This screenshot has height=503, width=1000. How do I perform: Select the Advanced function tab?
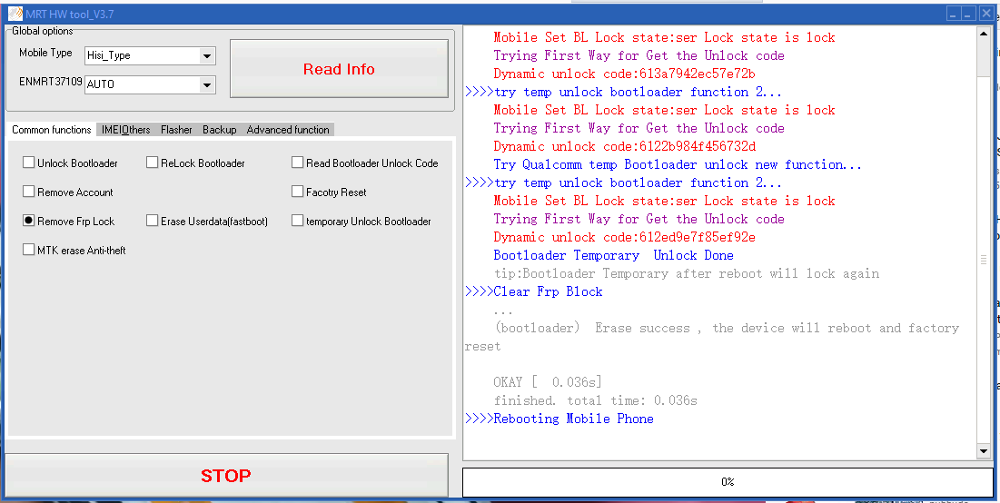(288, 130)
